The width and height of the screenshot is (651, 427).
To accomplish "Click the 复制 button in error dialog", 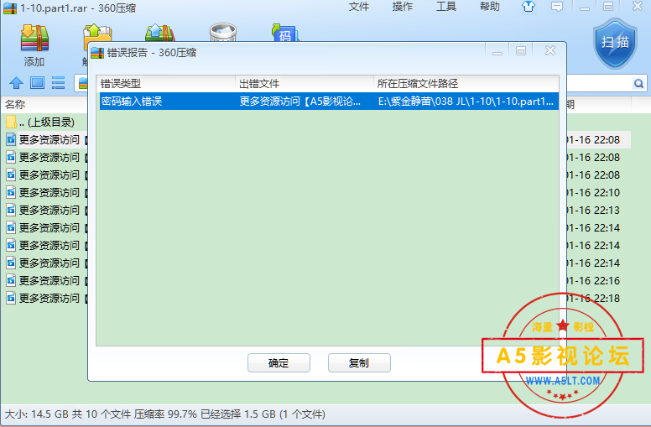I will (359, 363).
